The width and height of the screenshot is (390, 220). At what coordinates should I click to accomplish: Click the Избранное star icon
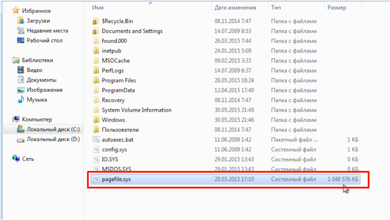[x=16, y=11]
